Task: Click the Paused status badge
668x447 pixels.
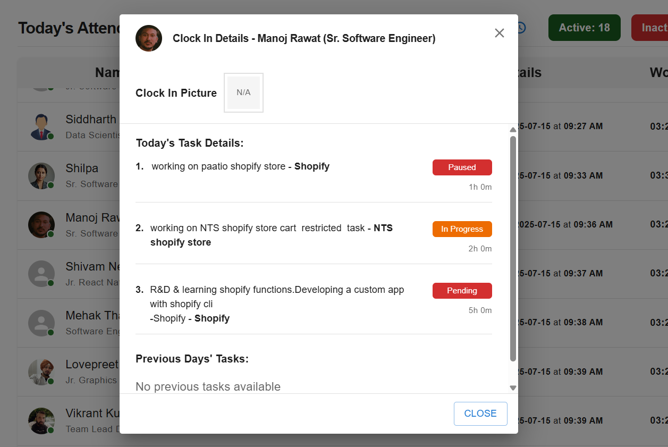Action: 462,167
